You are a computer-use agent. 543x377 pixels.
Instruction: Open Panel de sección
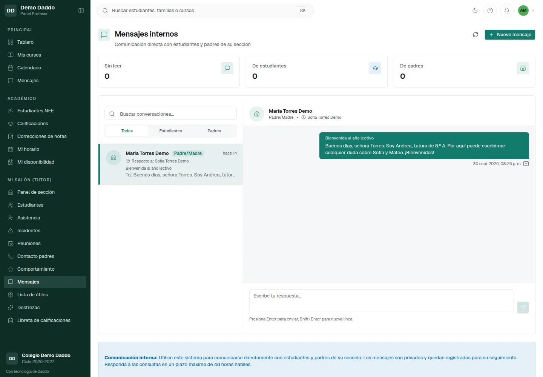pyautogui.click(x=45, y=192)
